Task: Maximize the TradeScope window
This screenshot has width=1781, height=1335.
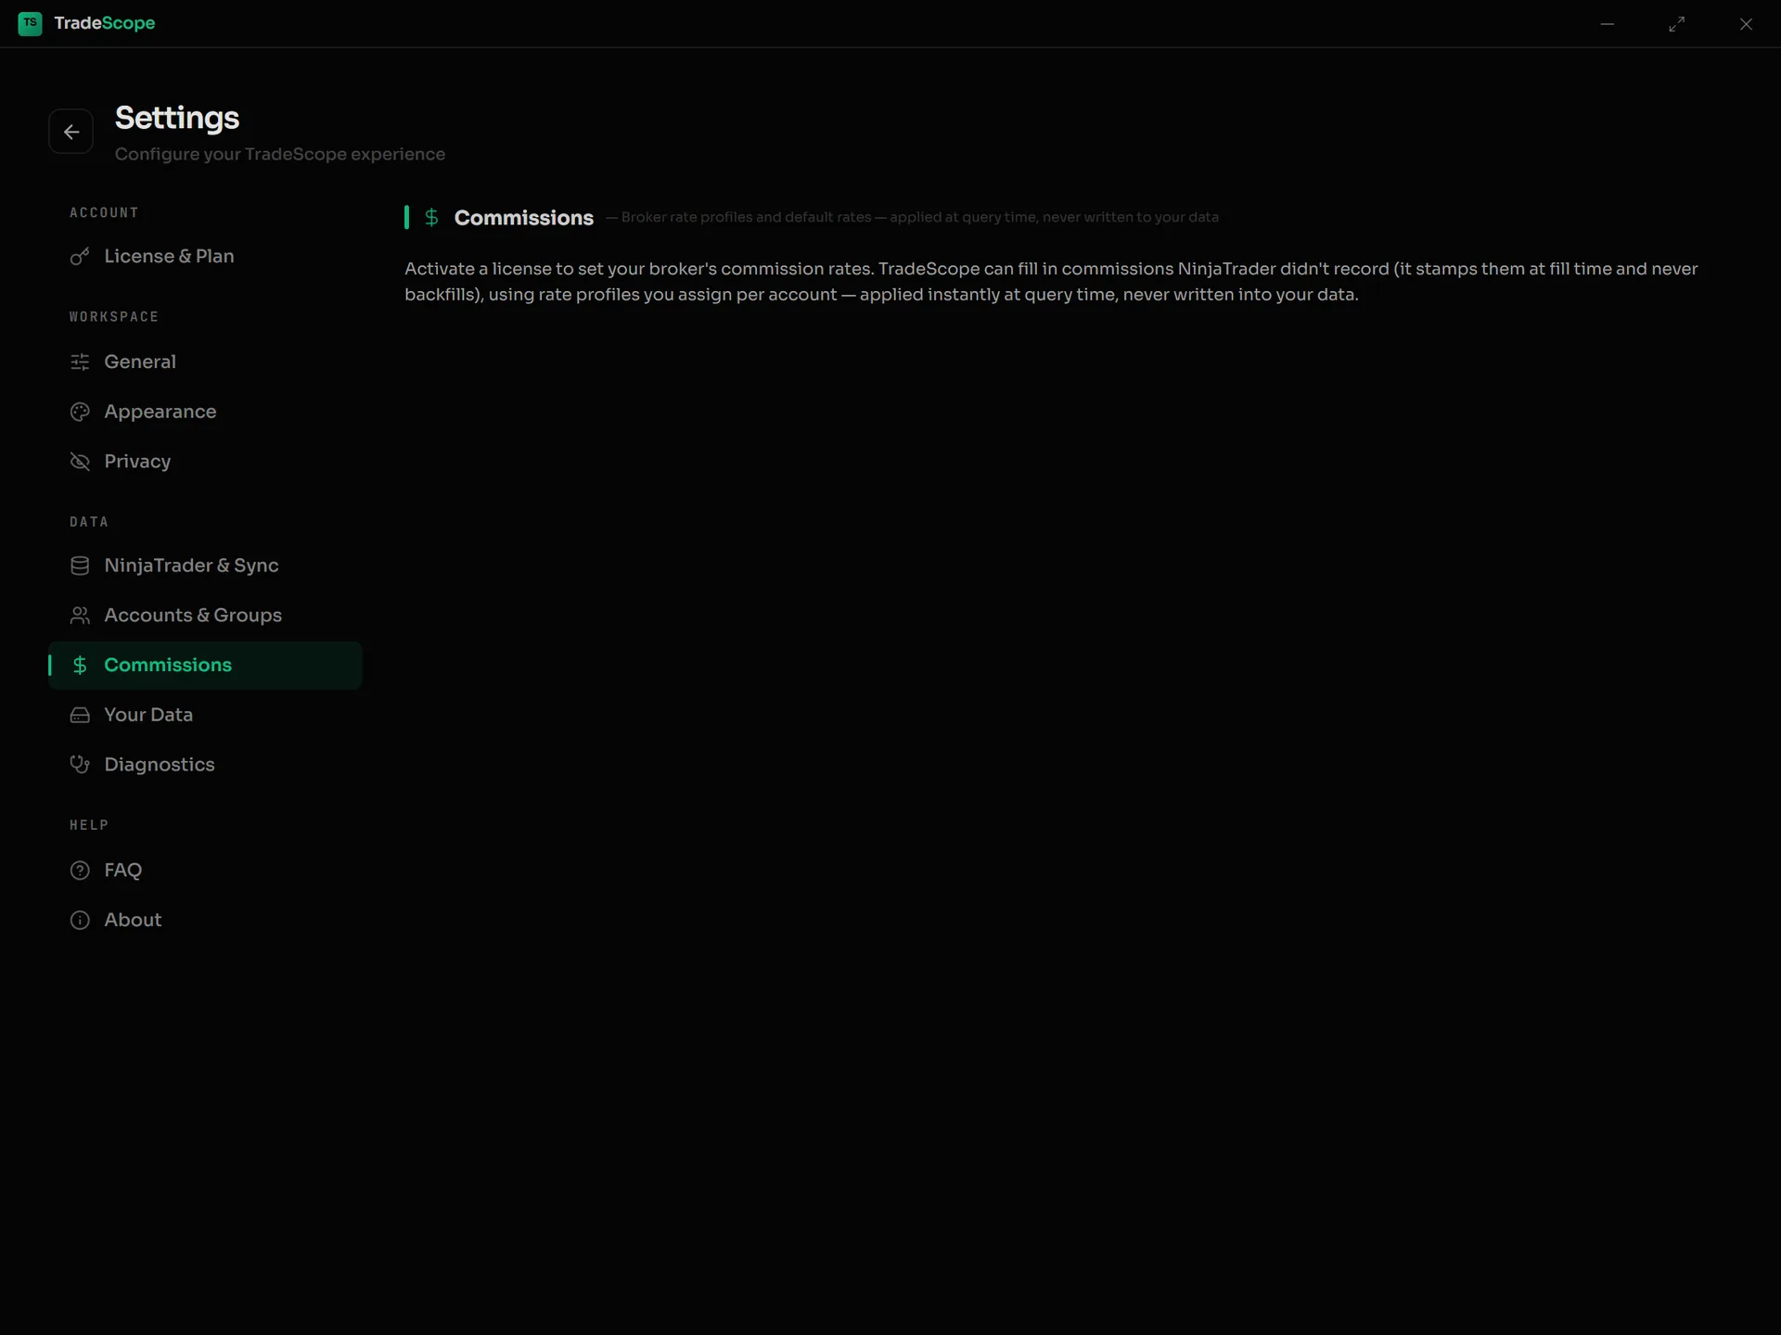Action: tap(1676, 24)
